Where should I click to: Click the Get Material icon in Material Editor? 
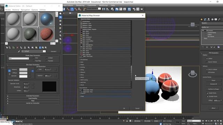[7, 48]
